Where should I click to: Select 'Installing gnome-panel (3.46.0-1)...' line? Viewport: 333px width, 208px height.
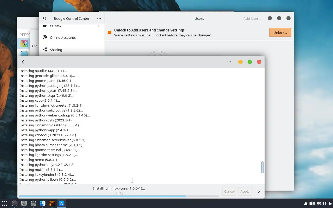tap(47, 81)
